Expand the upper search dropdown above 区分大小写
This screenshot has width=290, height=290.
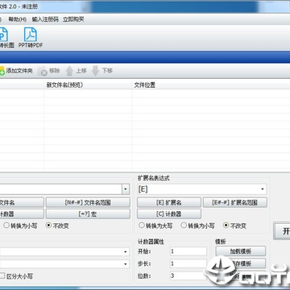(126, 252)
